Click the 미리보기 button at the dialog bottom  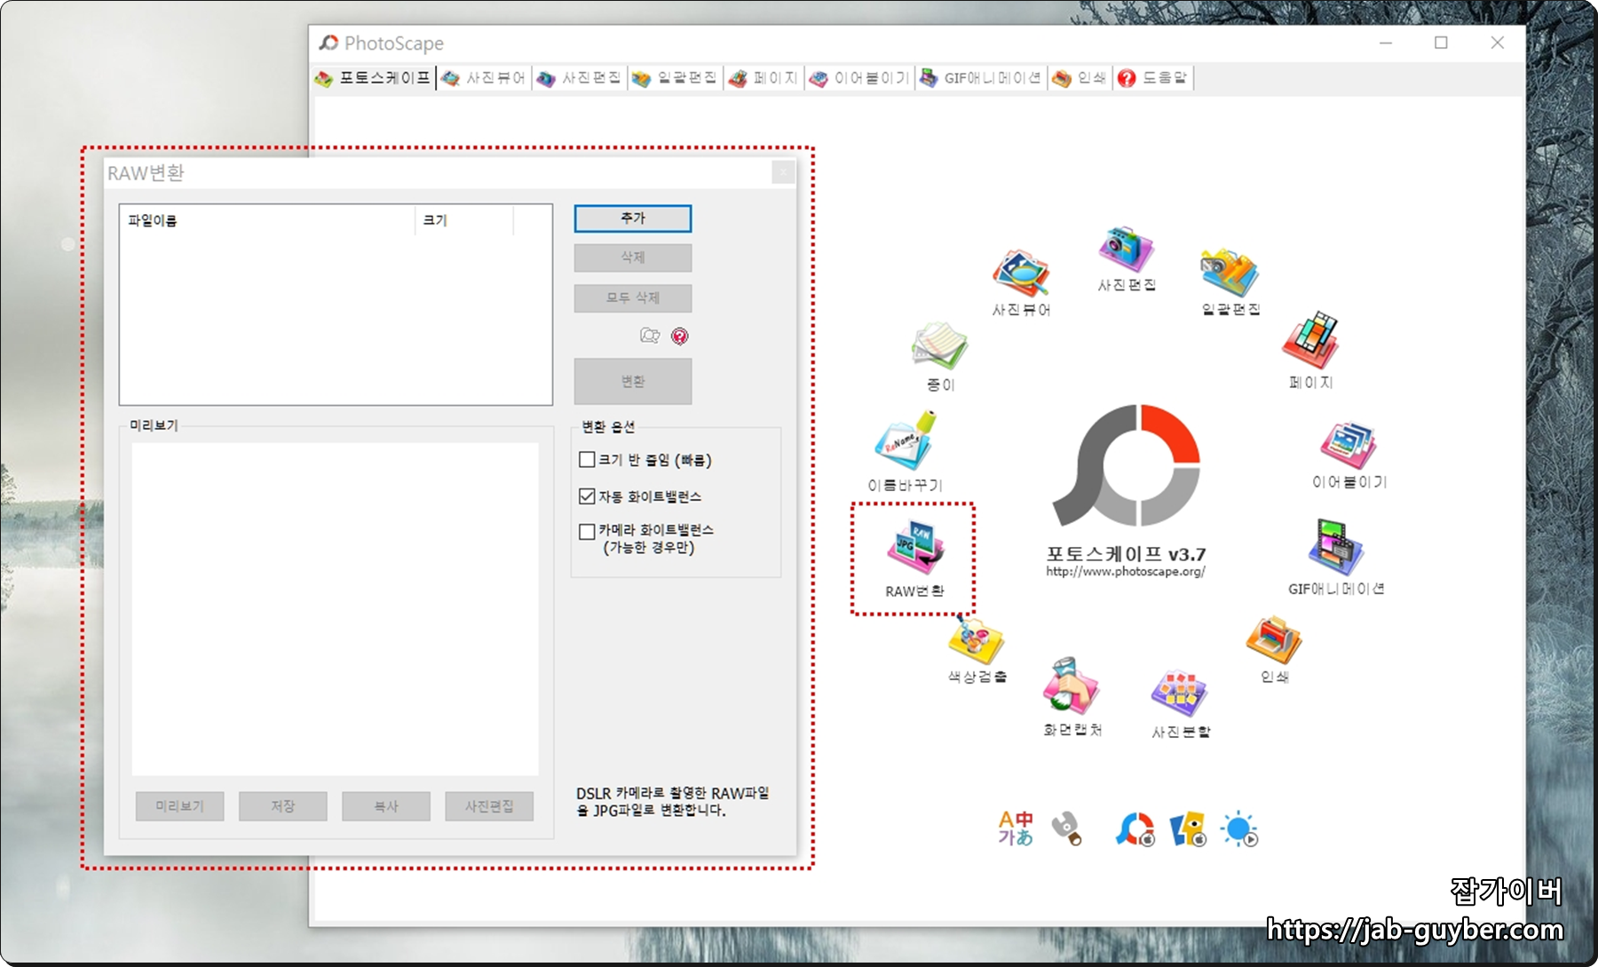(x=180, y=806)
